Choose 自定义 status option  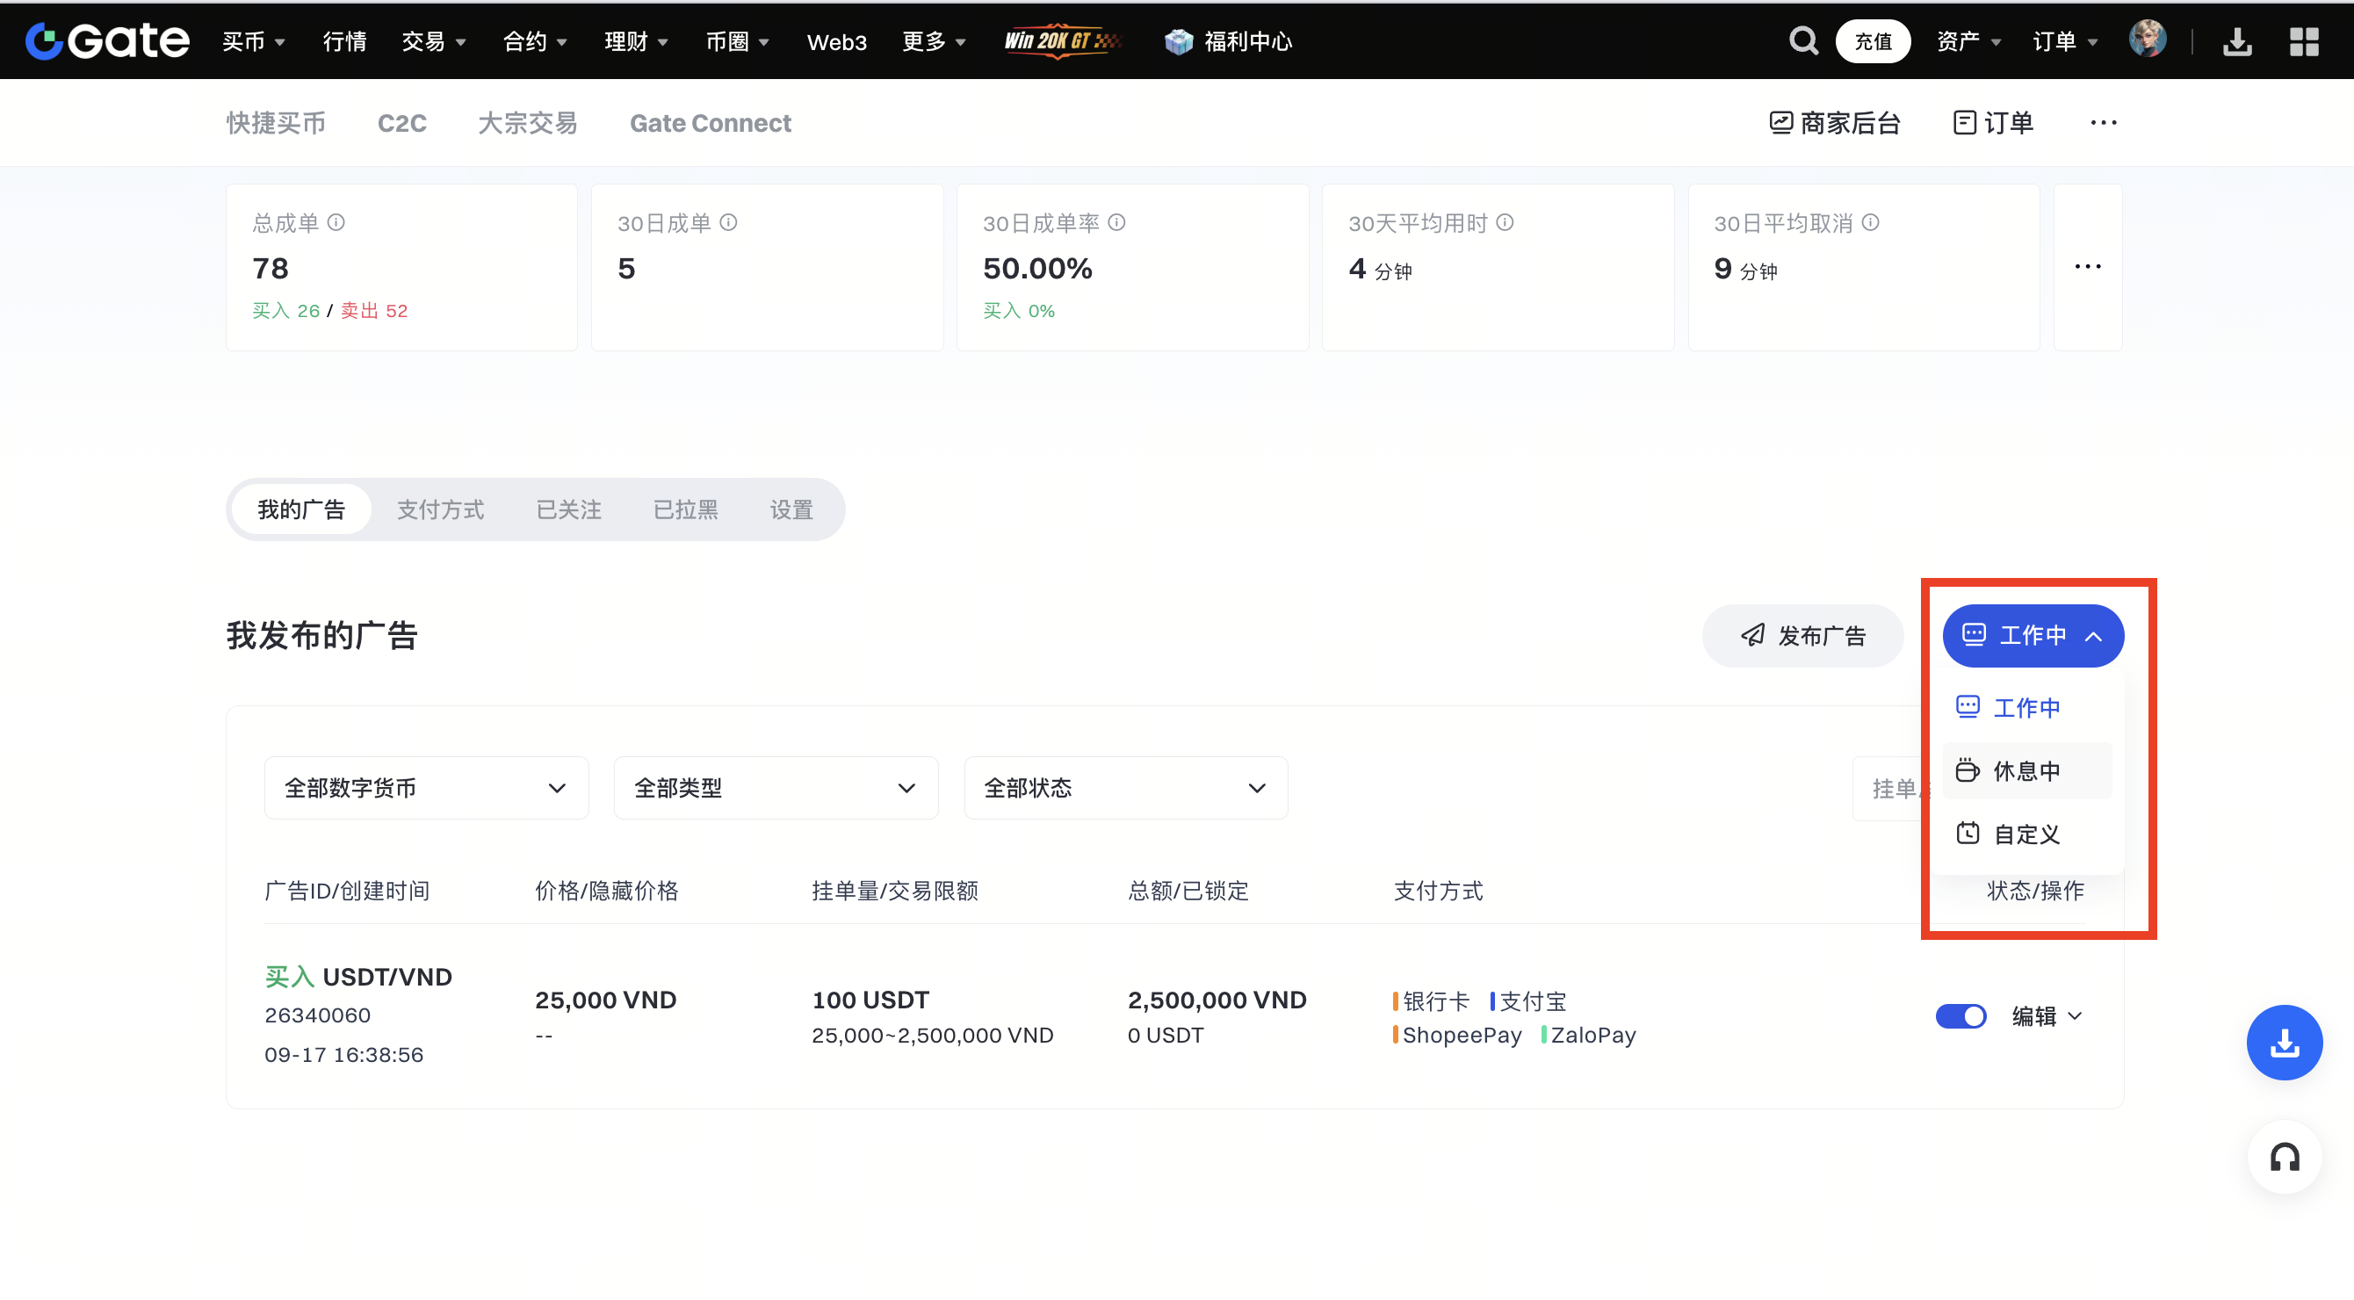pos(2026,834)
